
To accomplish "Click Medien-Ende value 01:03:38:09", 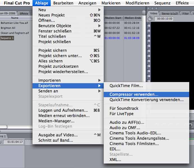I will click(132, 38).
